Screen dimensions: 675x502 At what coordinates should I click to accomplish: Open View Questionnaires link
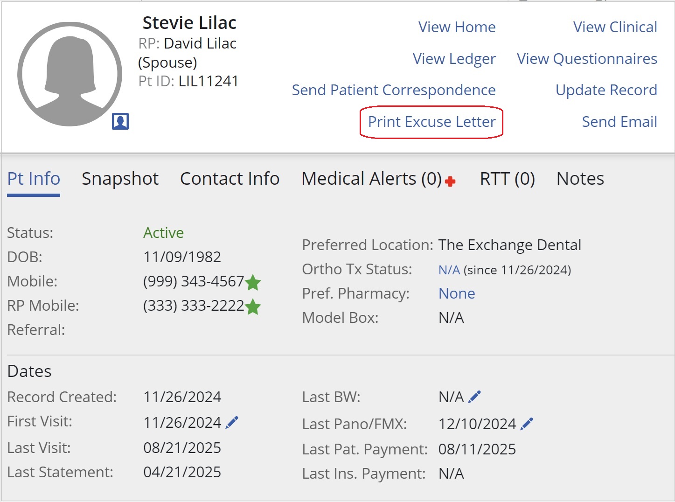click(587, 59)
